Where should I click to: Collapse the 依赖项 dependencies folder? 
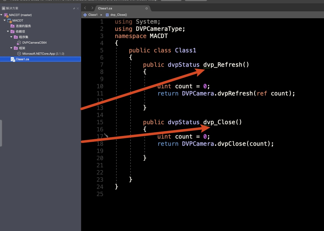click(8, 32)
